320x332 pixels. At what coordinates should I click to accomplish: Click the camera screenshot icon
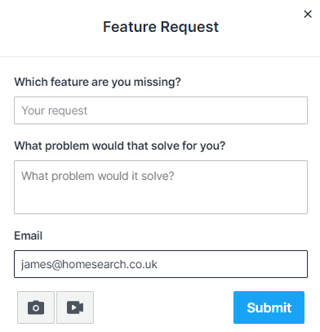(36, 307)
